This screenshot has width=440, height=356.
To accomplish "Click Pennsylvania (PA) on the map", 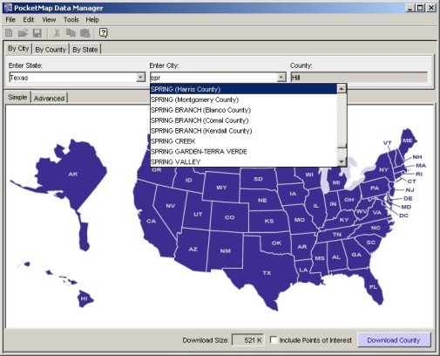I will 375,188.
